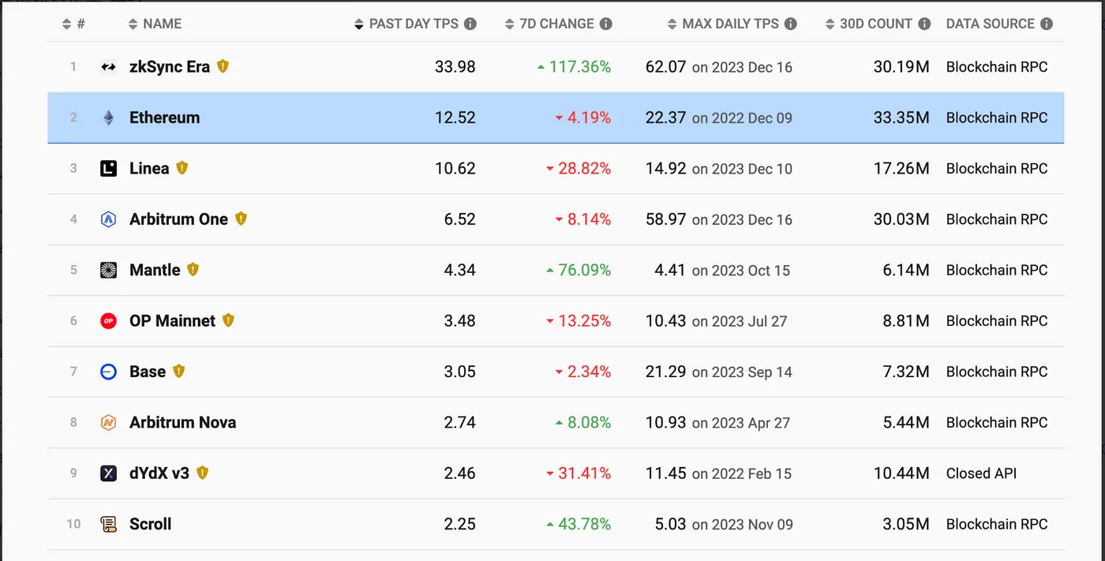Click the warning shield next to zkSync Era
Image resolution: width=1105 pixels, height=561 pixels.
[x=223, y=66]
